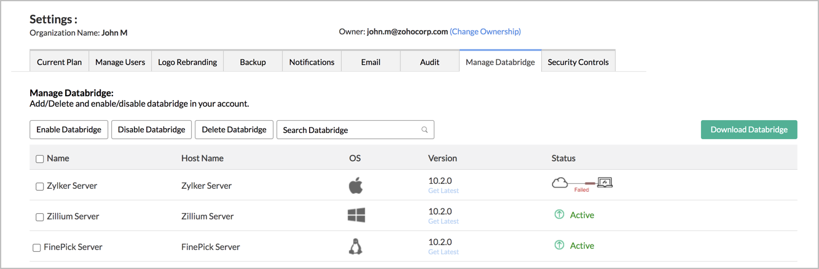Click the magnifier icon in Search Databridge
Viewport: 819px width, 269px height.
coord(425,130)
